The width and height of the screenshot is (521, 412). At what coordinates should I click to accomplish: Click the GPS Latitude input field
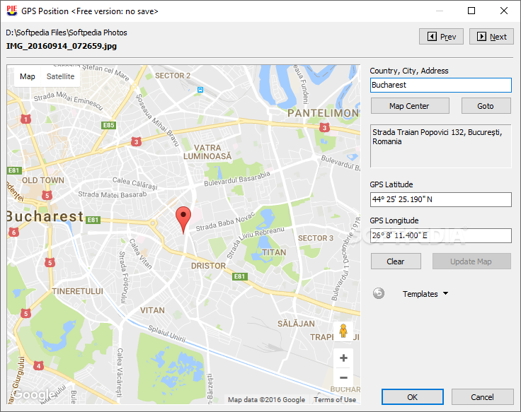point(441,199)
